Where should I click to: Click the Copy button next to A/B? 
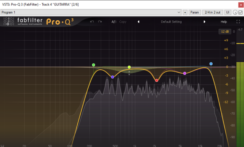coord(123,22)
